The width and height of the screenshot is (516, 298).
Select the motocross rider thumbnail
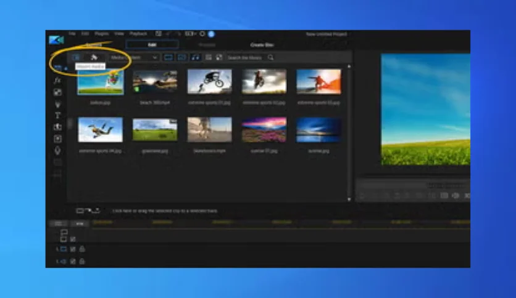tap(264, 82)
